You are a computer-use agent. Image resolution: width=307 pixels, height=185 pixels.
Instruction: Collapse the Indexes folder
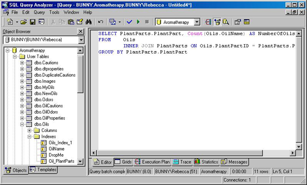pos(29,136)
